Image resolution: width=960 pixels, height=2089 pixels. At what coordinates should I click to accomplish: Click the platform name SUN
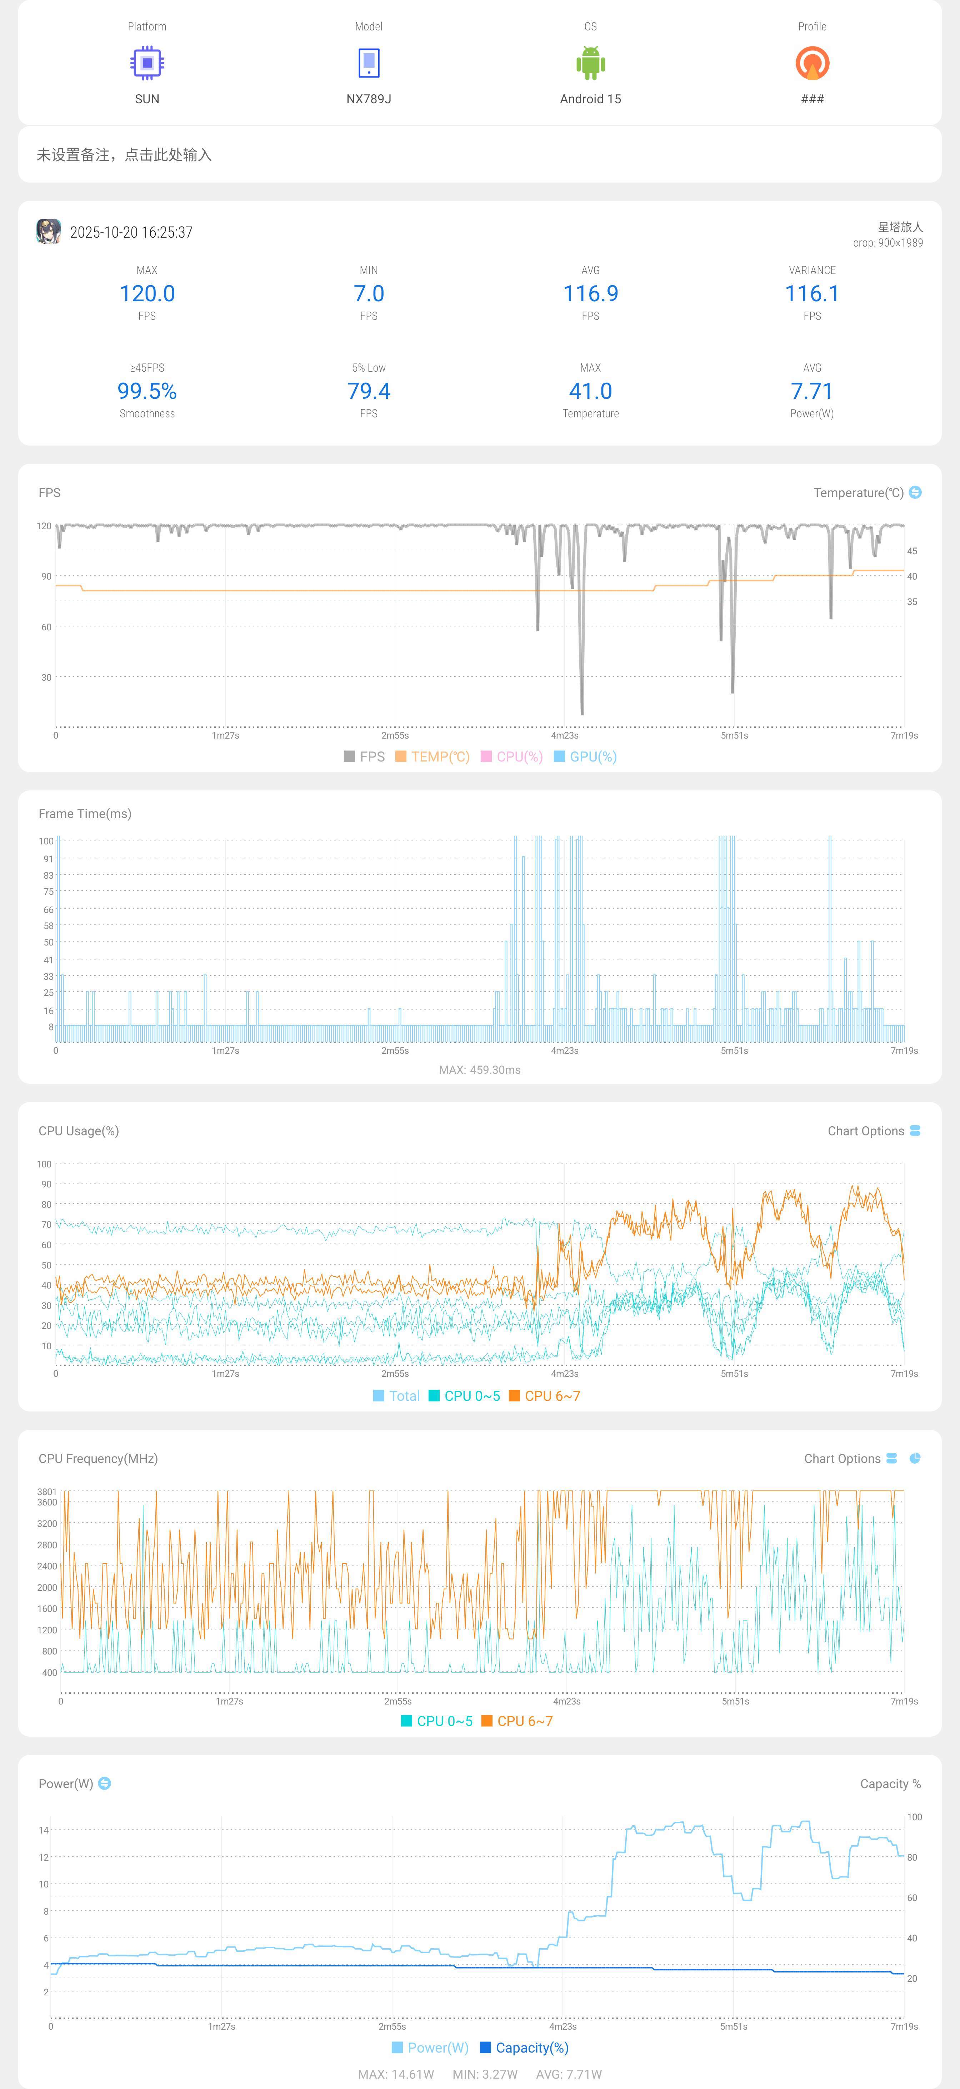[x=147, y=99]
